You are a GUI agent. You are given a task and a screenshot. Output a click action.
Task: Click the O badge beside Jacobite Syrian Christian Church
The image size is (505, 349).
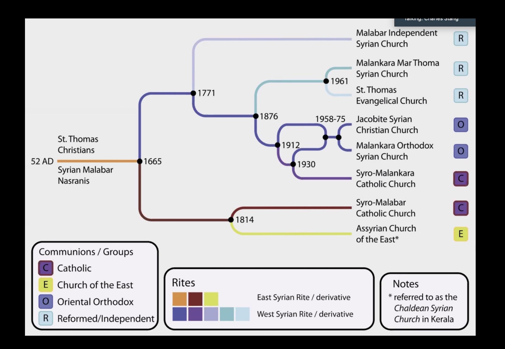(x=460, y=125)
